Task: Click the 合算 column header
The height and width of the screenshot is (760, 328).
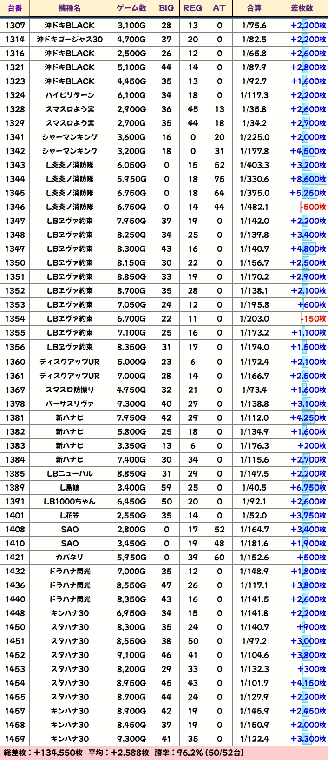Action: (254, 8)
